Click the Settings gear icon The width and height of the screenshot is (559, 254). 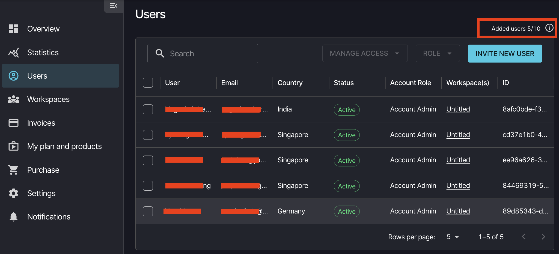click(x=13, y=193)
